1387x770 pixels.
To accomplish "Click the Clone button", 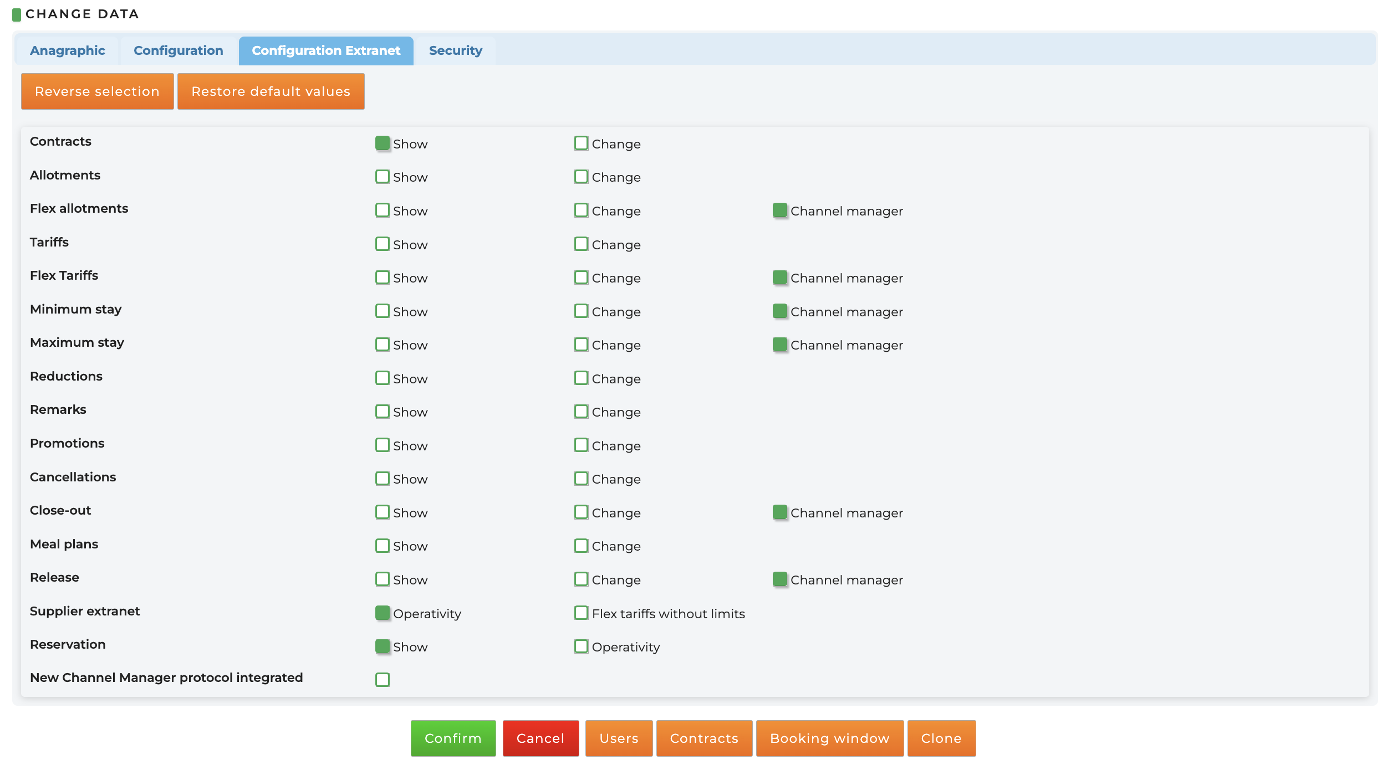I will [x=942, y=738].
